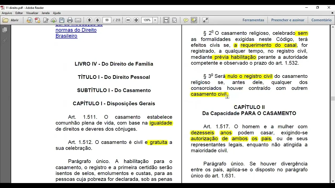Click the 'normas do Direito' link
The width and height of the screenshot is (335, 188).
point(76,30)
